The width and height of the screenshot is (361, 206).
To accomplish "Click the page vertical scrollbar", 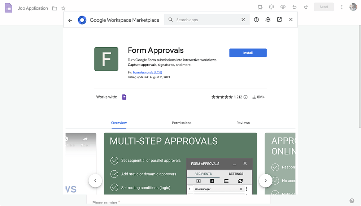I will 360,76.
